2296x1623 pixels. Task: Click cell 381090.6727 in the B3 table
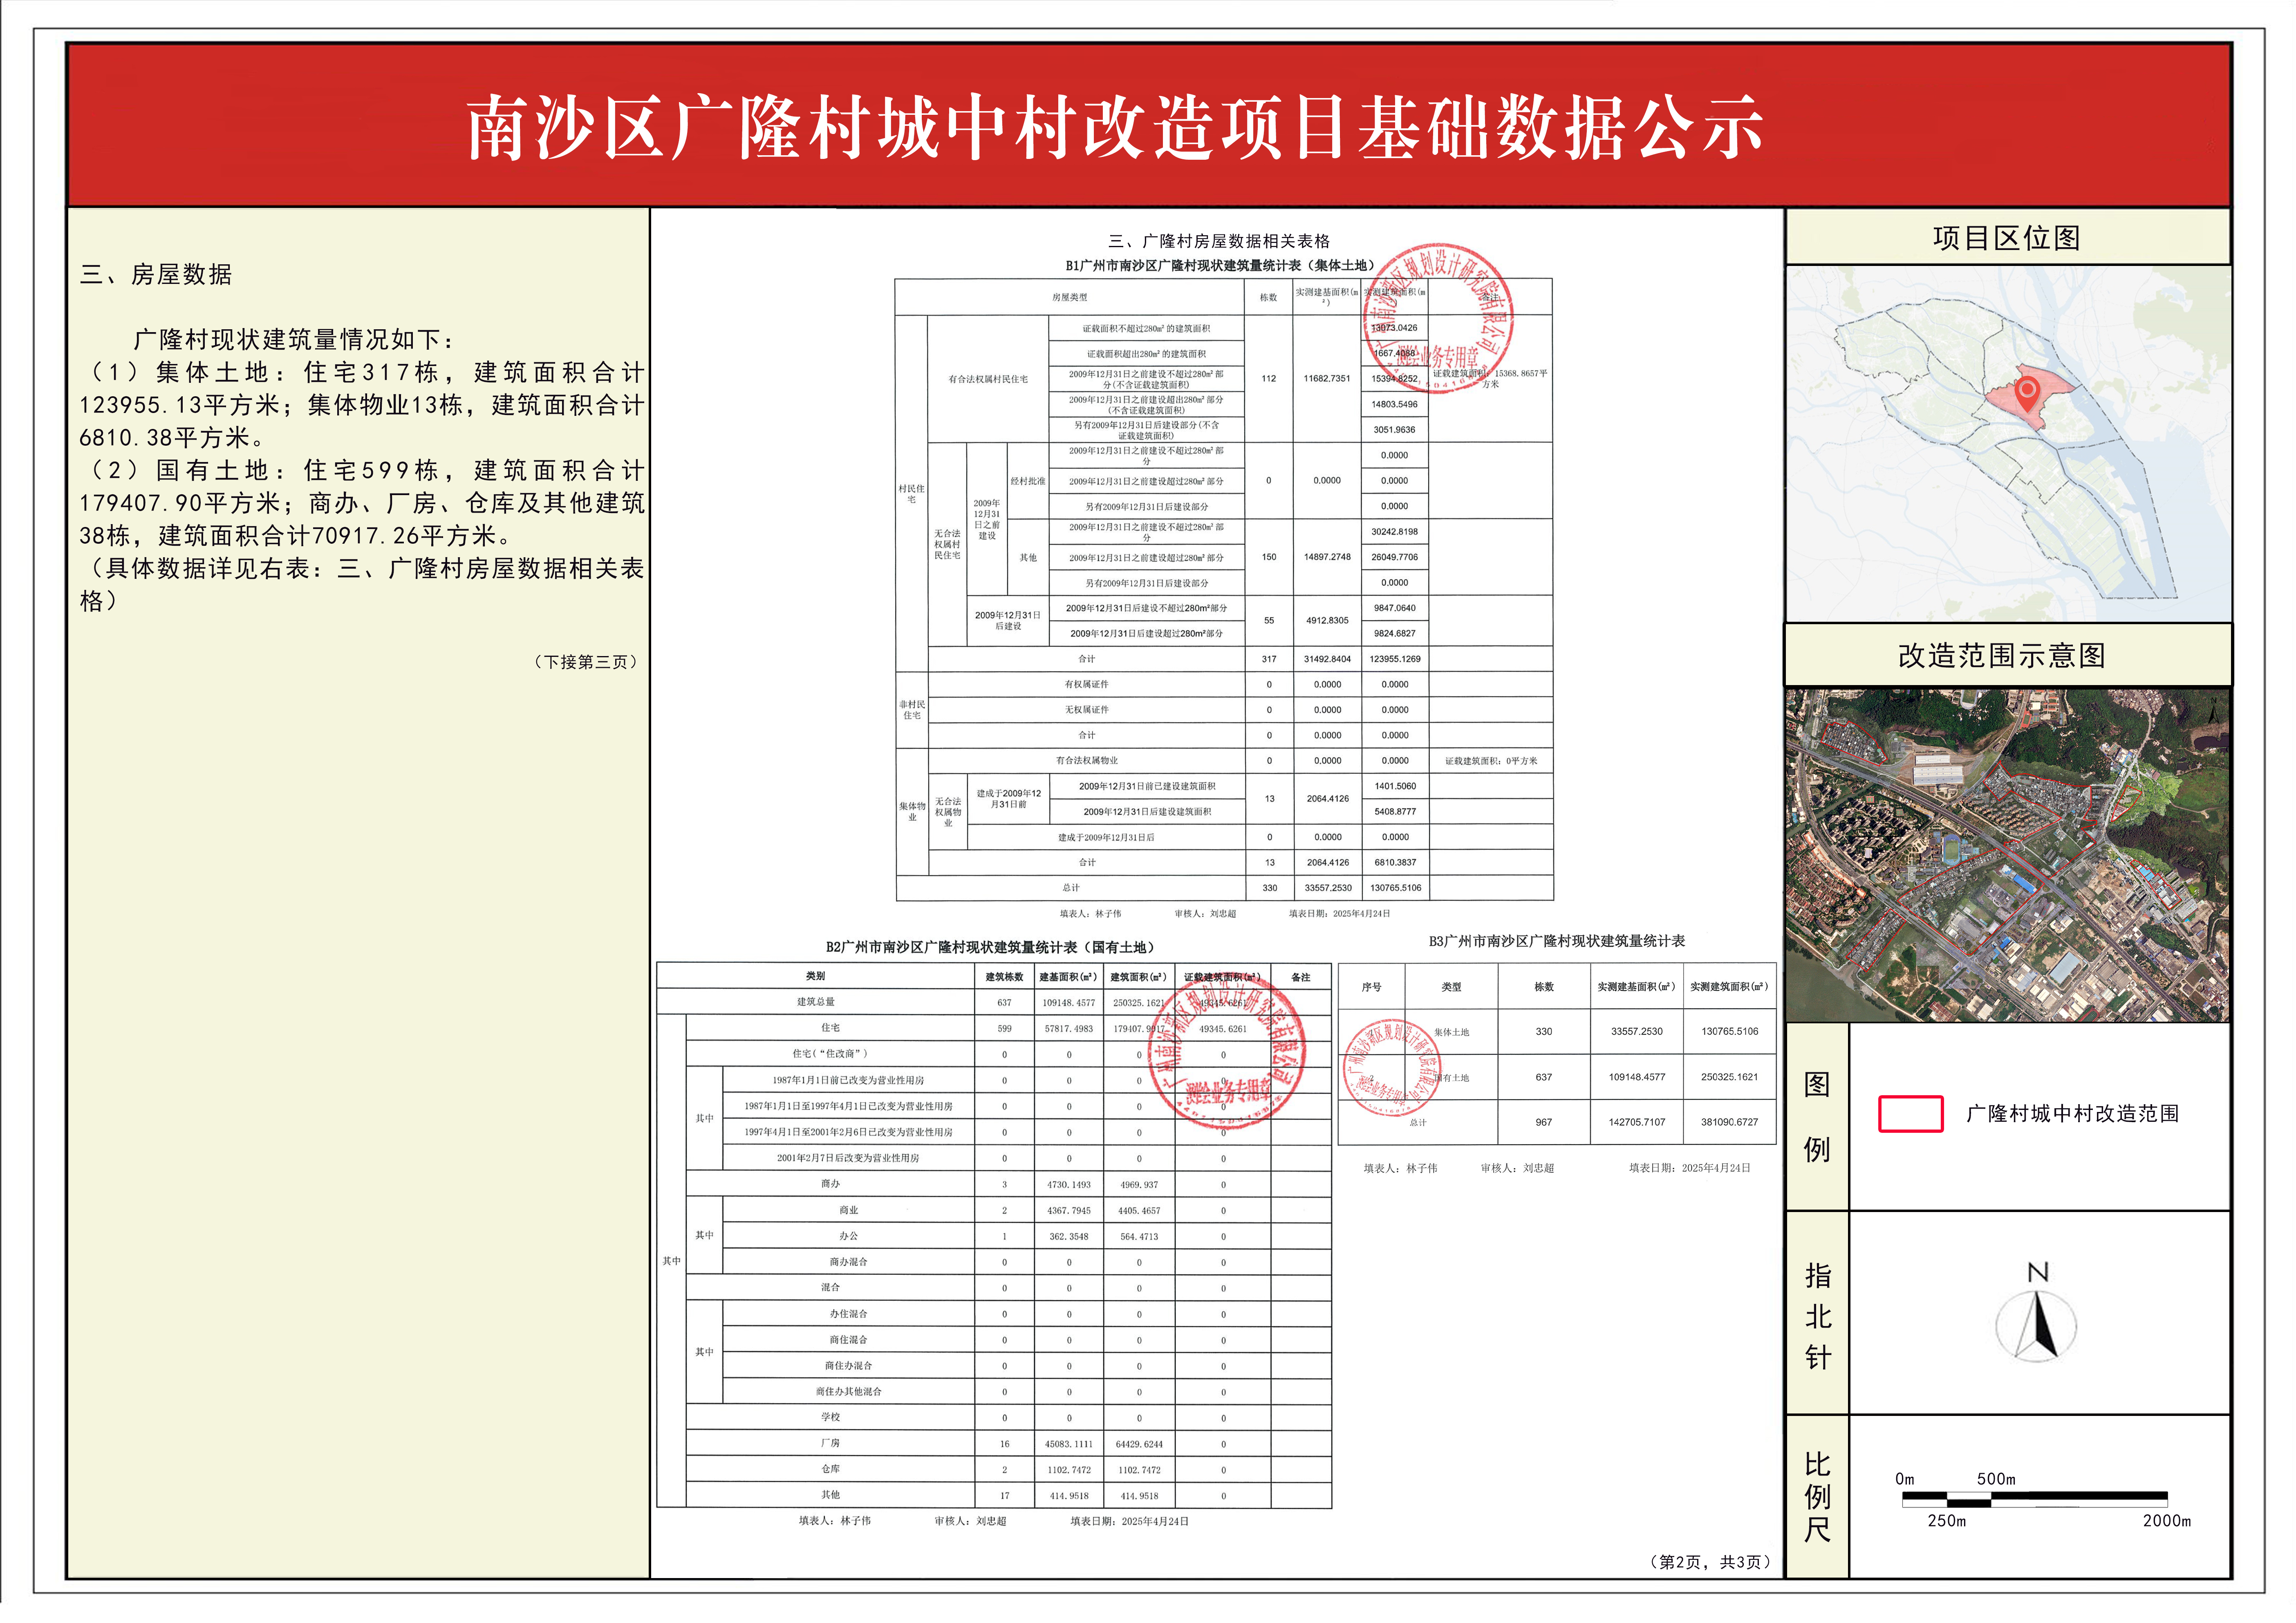point(1730,1122)
